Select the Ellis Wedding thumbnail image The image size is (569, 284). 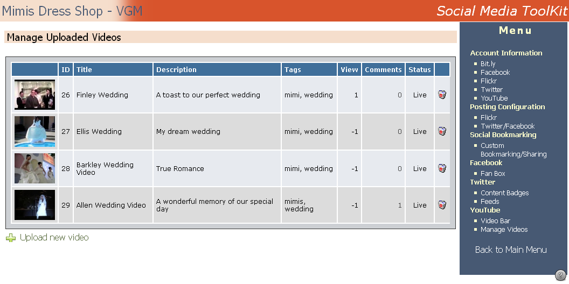(34, 132)
